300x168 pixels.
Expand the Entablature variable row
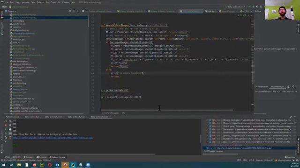207,133
